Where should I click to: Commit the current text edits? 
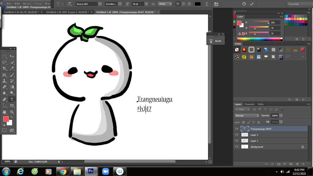252,4
